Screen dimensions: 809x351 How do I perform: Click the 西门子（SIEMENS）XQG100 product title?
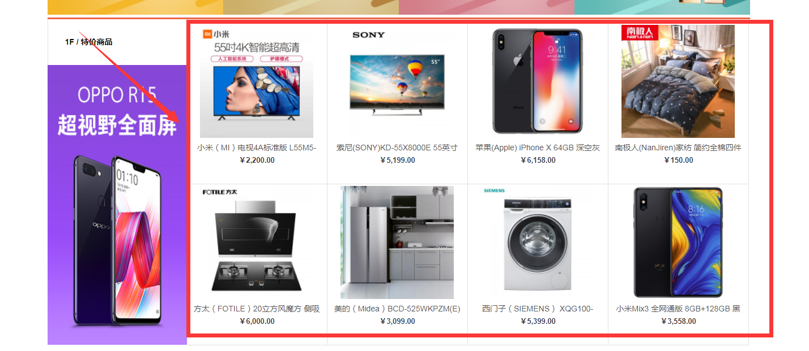538,309
